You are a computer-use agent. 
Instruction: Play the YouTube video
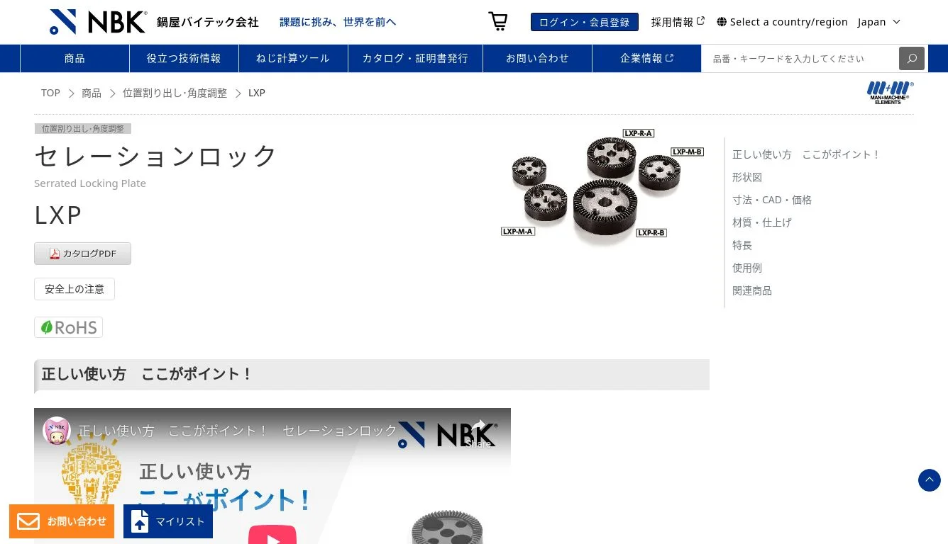272,535
